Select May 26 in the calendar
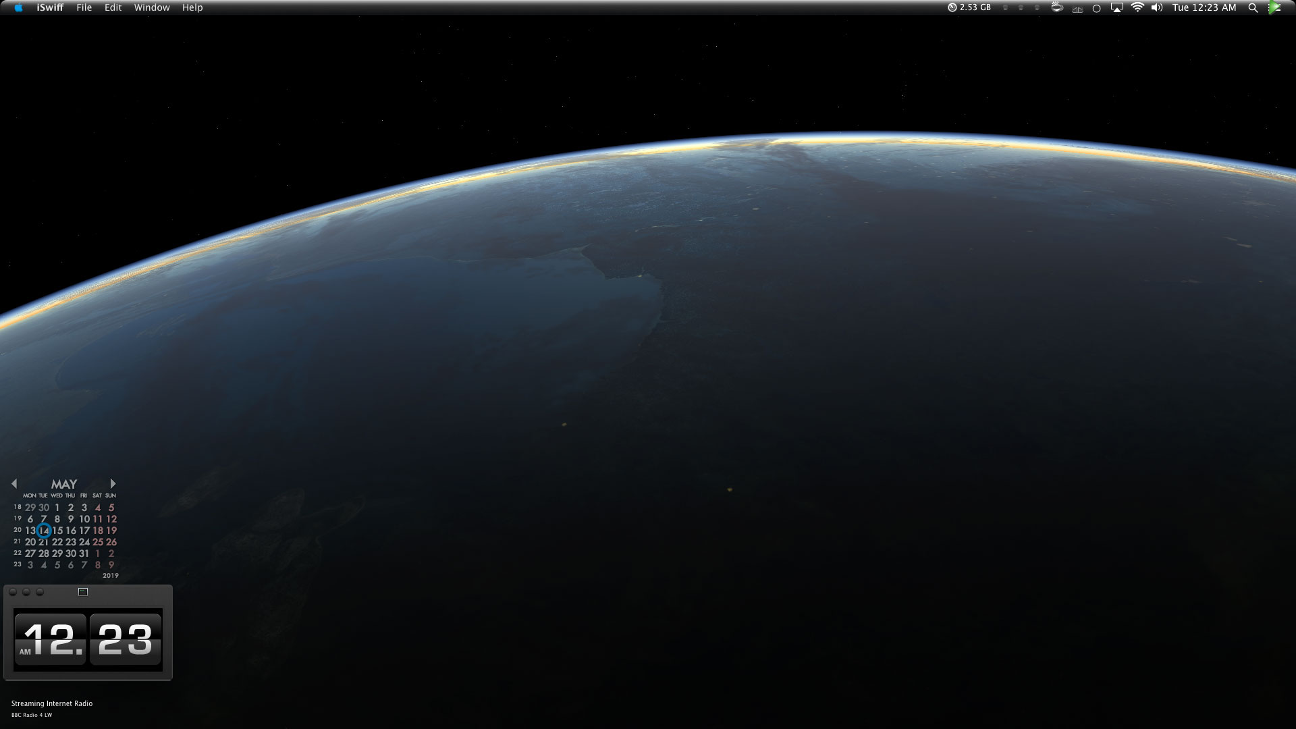 111,542
